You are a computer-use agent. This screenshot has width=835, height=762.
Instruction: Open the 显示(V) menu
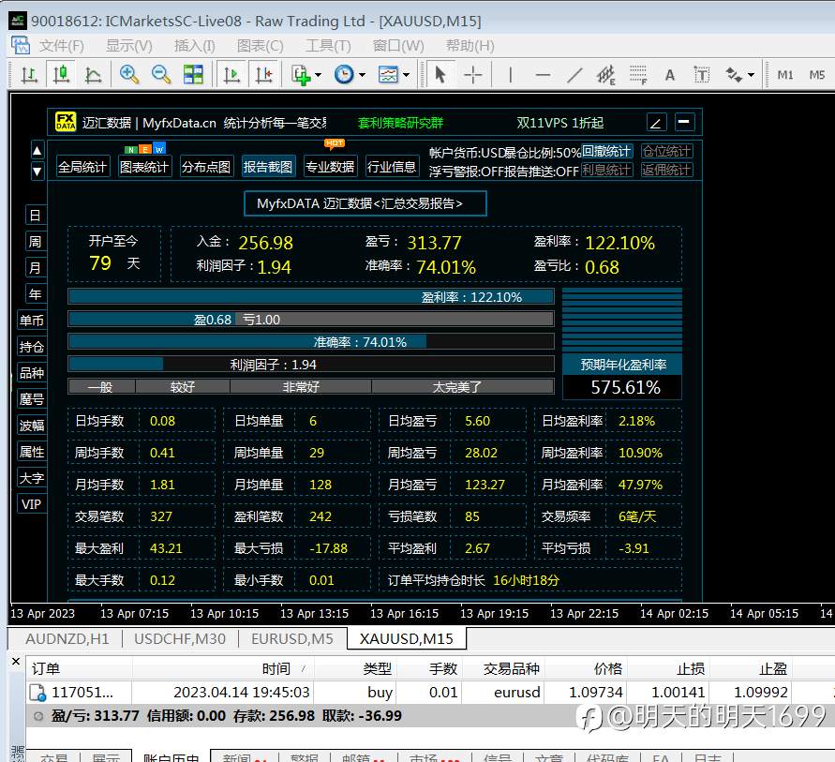[x=129, y=46]
